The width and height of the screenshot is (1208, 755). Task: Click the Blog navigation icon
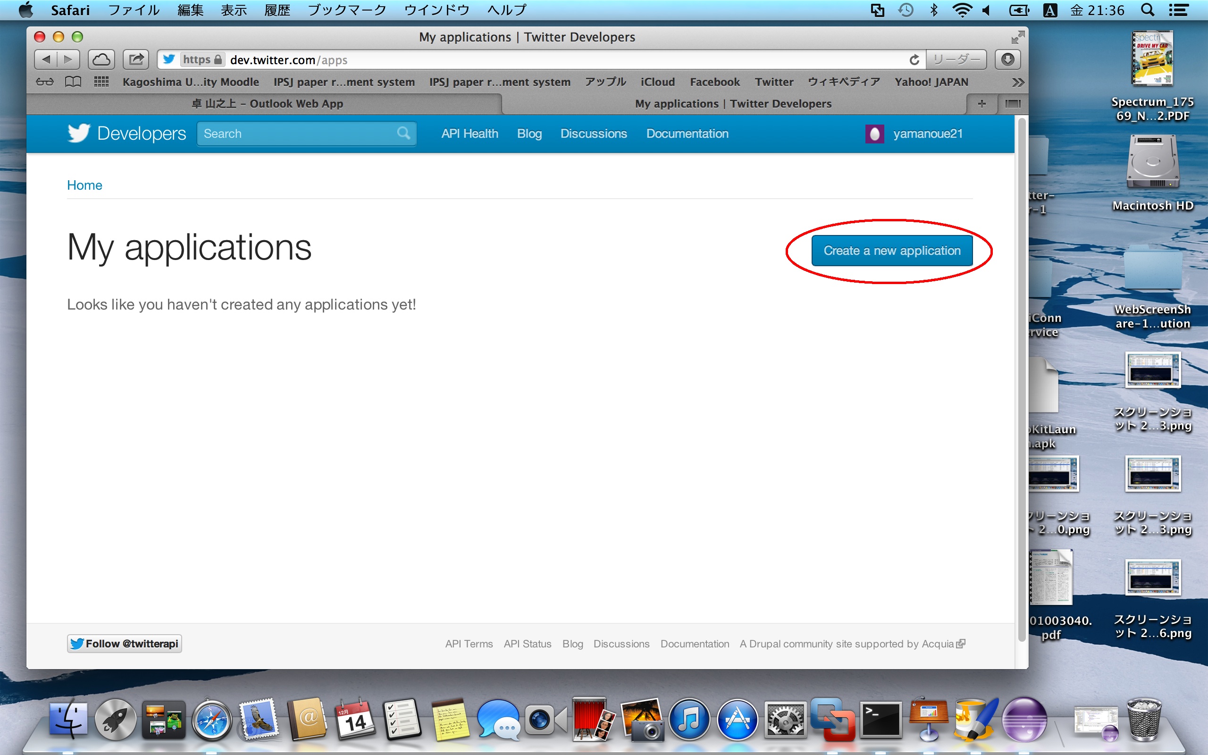click(529, 133)
